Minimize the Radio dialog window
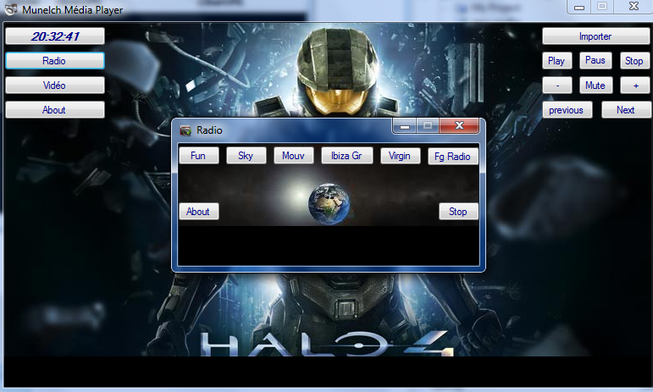Image resolution: width=653 pixels, height=392 pixels. point(405,125)
